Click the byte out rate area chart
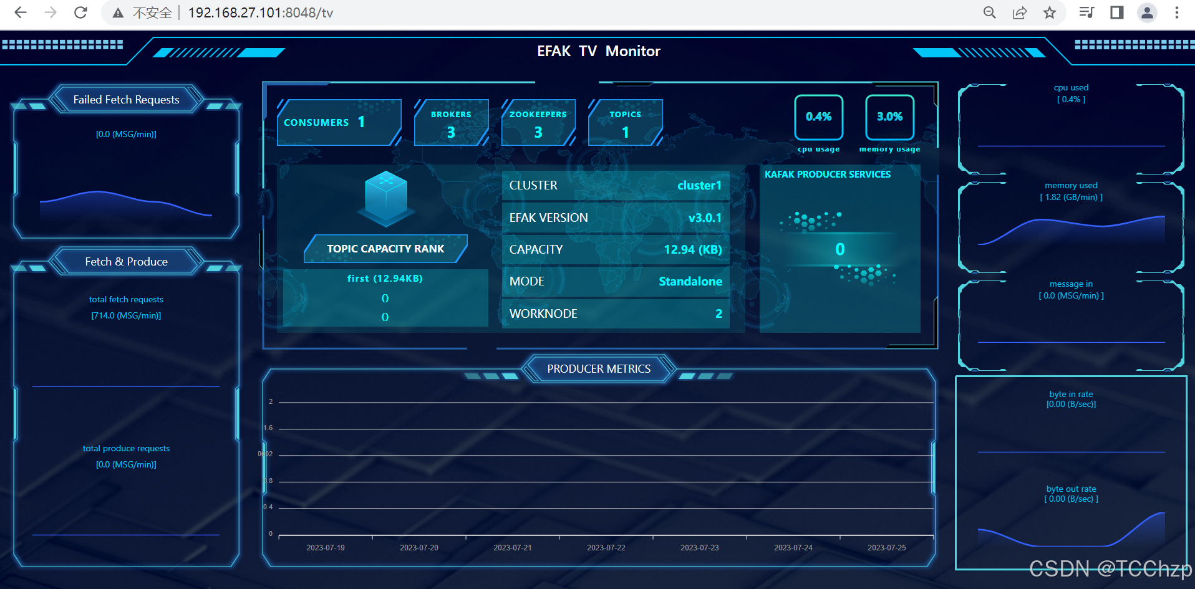1195x589 pixels. pyautogui.click(x=1071, y=530)
